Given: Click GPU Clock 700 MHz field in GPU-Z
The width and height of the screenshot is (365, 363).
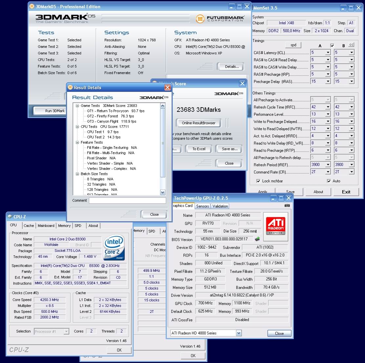Looking at the screenshot, I should [205, 303].
